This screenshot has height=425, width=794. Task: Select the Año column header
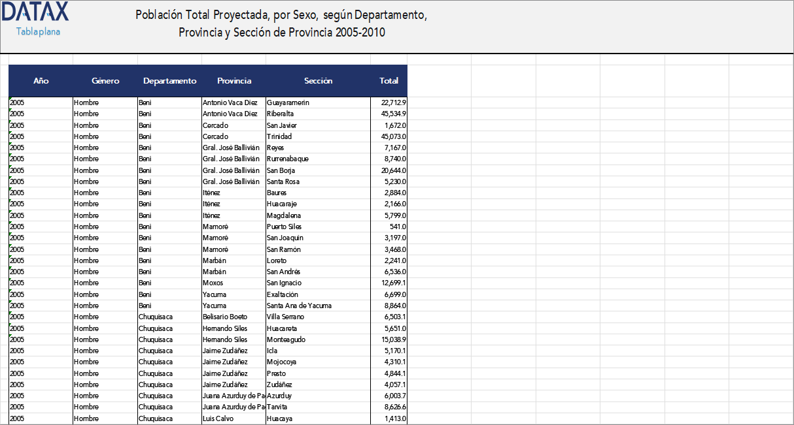tap(41, 81)
